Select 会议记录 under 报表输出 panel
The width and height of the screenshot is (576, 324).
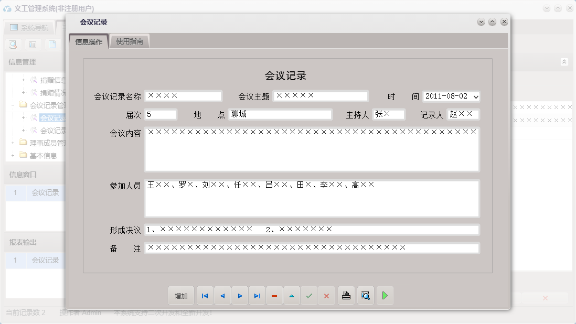point(44,260)
